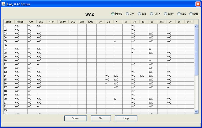
Task: Click the jLog icon in title bar
Action: [x=3, y=4]
